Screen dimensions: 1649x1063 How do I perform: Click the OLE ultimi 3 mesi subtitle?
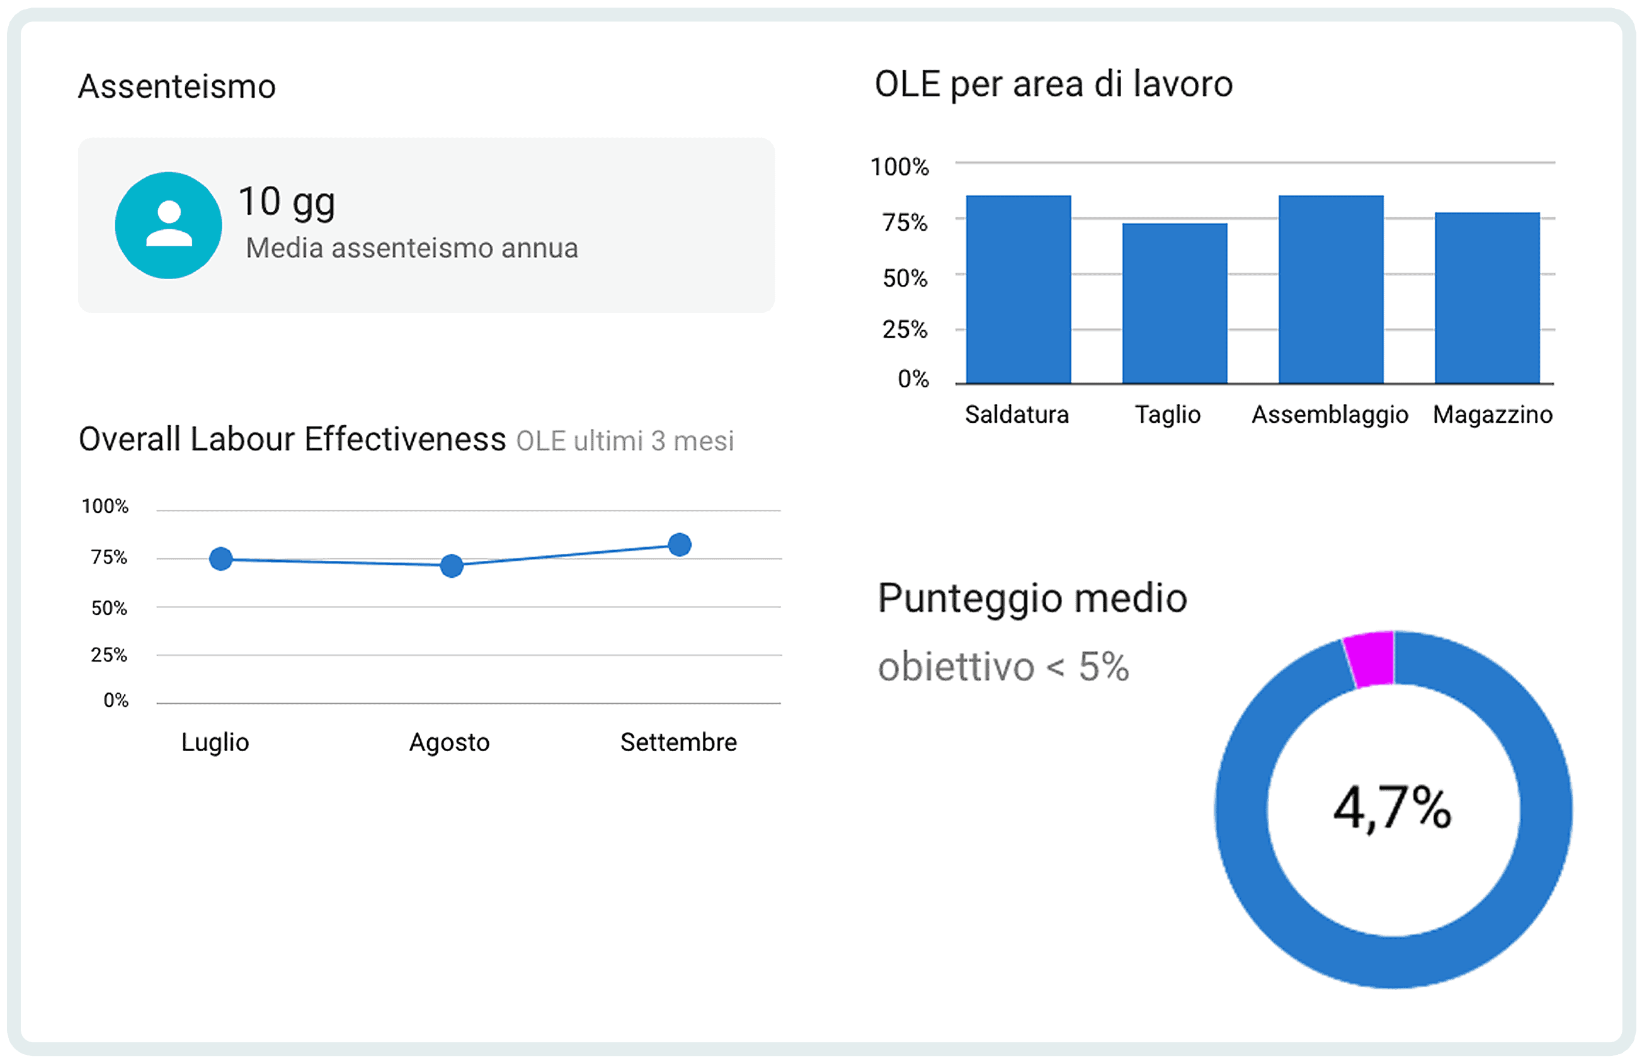(625, 441)
